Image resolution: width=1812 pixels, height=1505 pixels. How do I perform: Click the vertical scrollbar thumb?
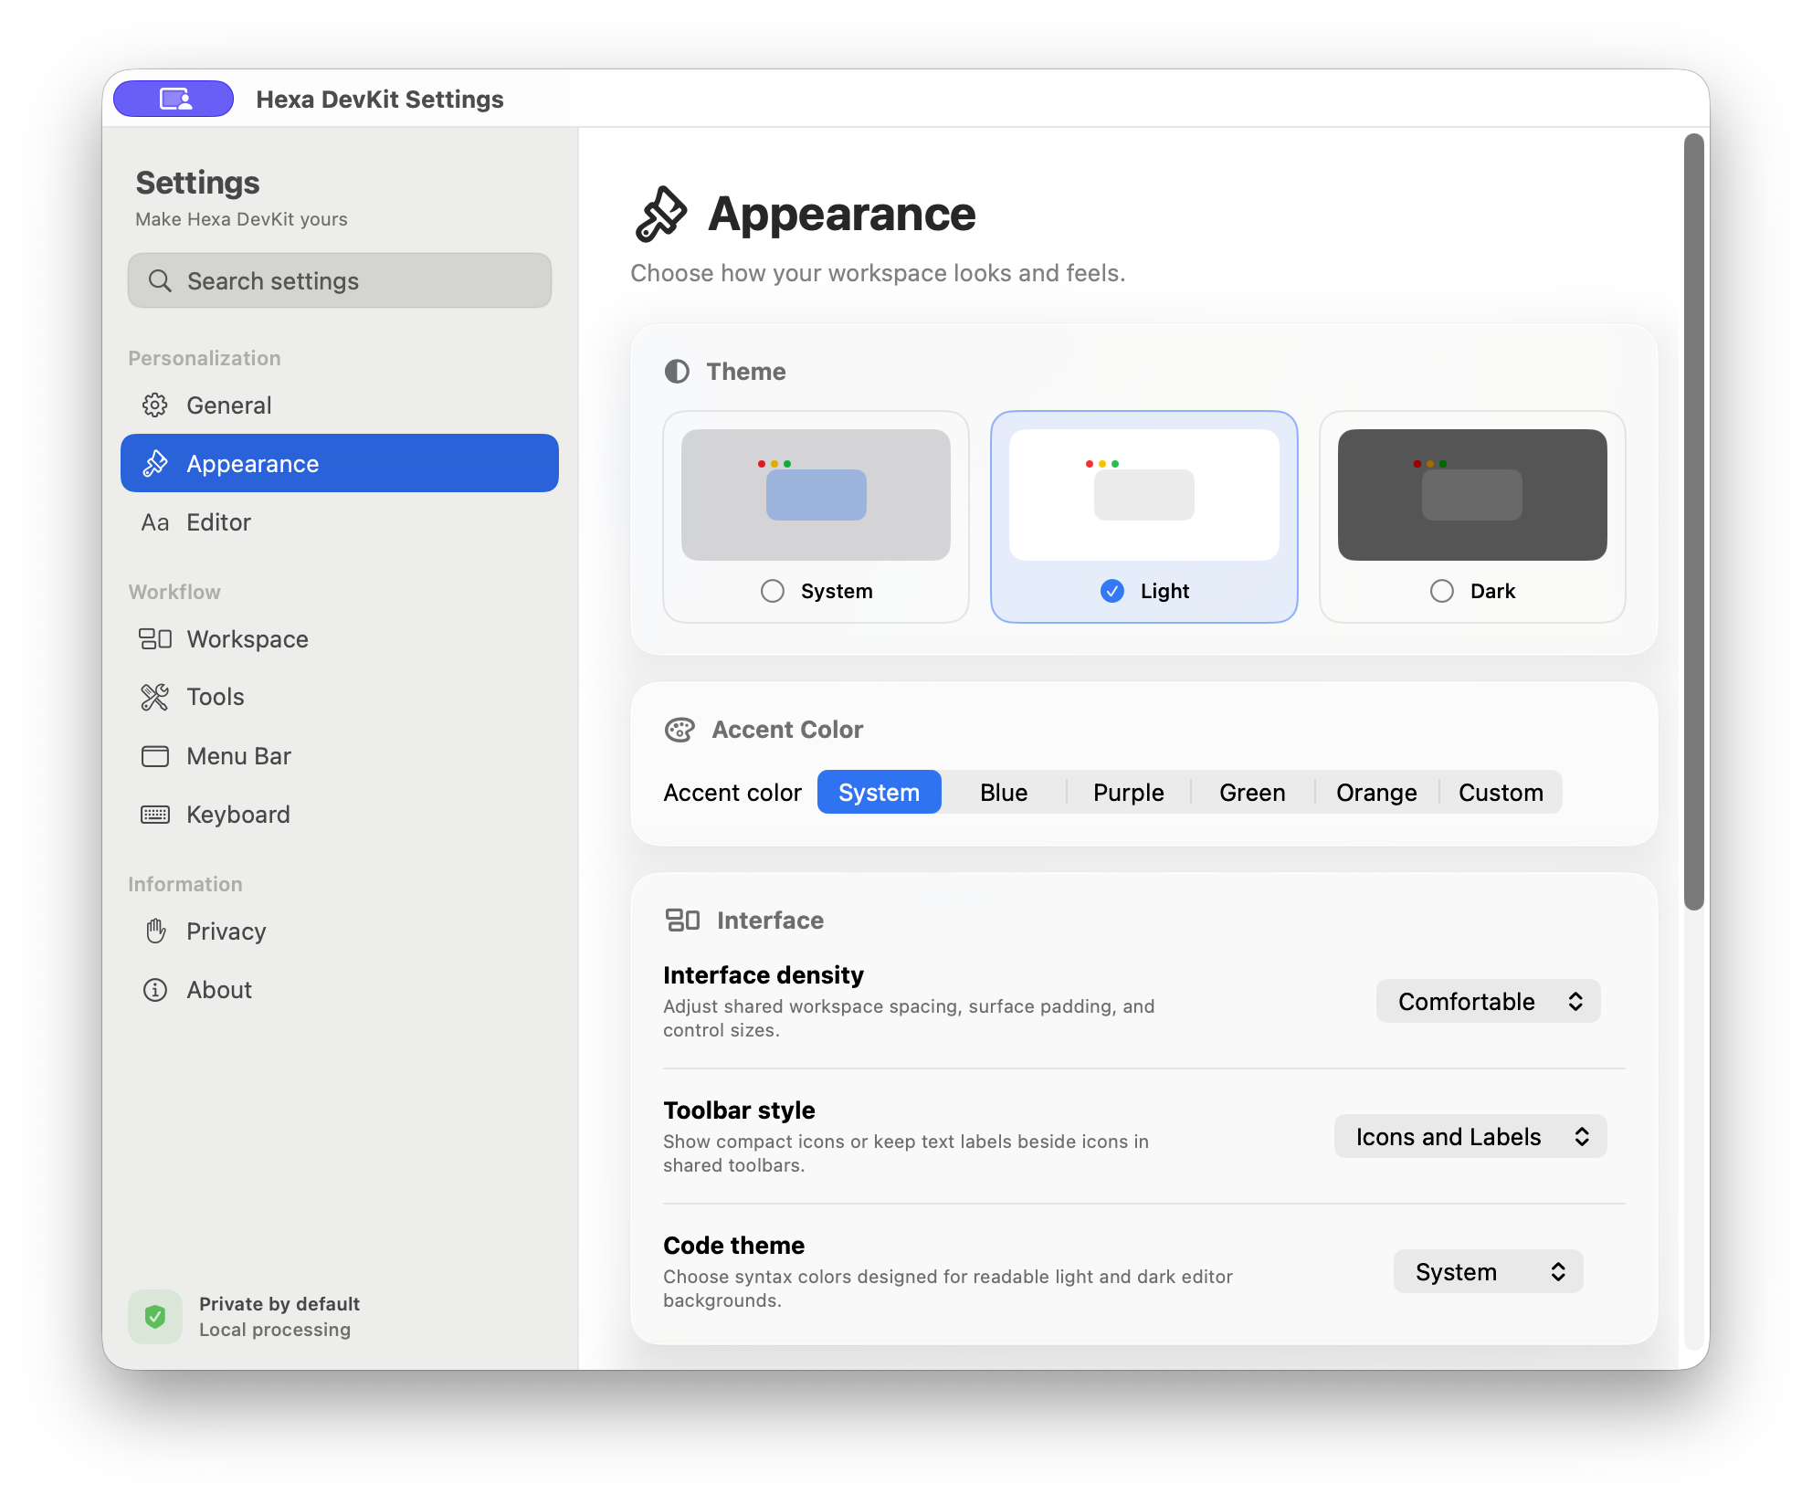pos(1694,522)
